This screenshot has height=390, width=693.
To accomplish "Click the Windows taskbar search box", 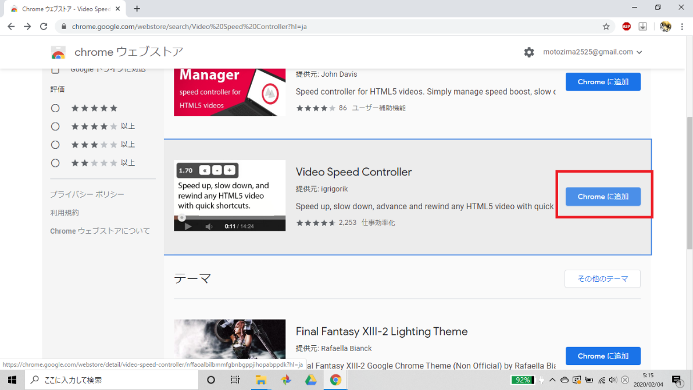I will click(112, 380).
